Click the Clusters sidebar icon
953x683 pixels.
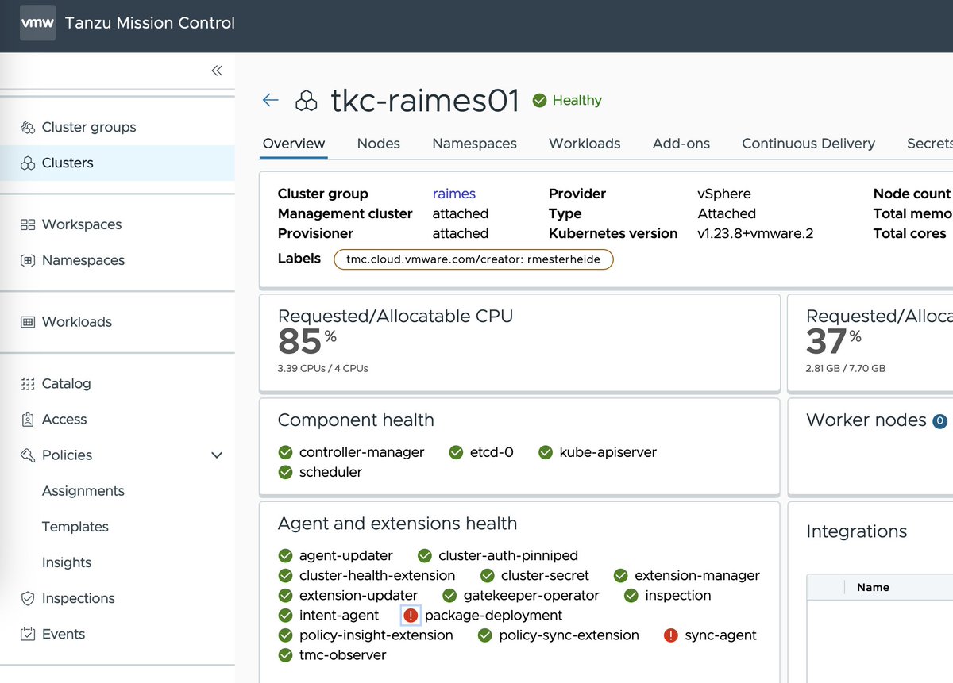(x=28, y=163)
